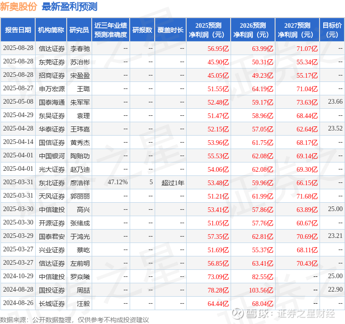Click the 覆盖时长 column header
This screenshot has height=324, width=345.
170,30
